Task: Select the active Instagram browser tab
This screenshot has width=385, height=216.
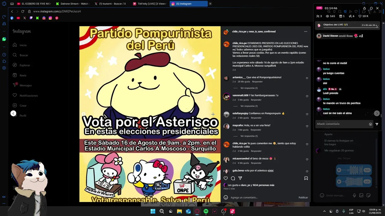Action: [189, 4]
